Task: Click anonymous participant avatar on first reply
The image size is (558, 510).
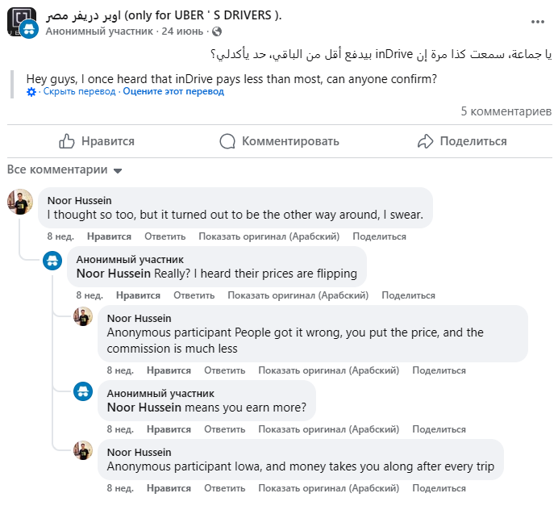Action: [x=52, y=261]
